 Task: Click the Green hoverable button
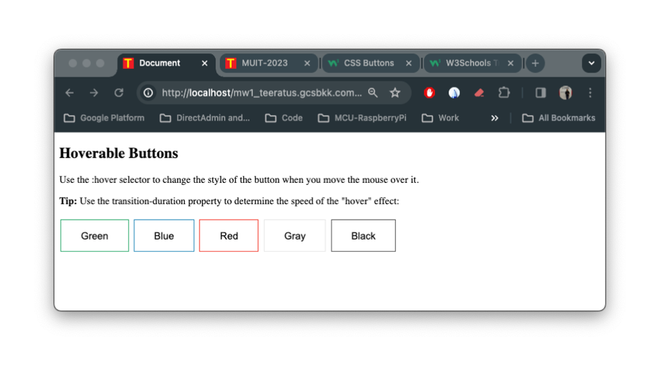[95, 236]
